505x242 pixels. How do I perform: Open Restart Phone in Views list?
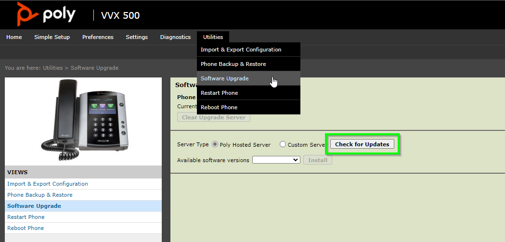point(83,217)
